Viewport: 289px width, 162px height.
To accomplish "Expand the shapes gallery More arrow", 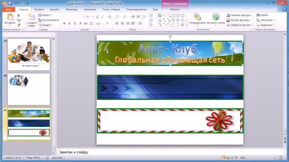I will (x=186, y=24).
